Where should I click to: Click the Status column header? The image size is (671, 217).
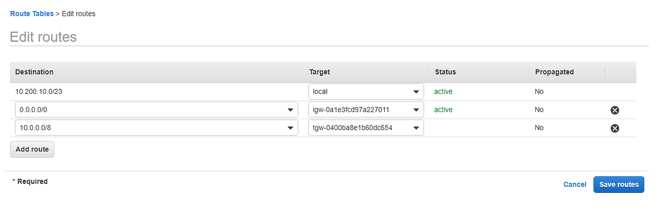point(445,72)
